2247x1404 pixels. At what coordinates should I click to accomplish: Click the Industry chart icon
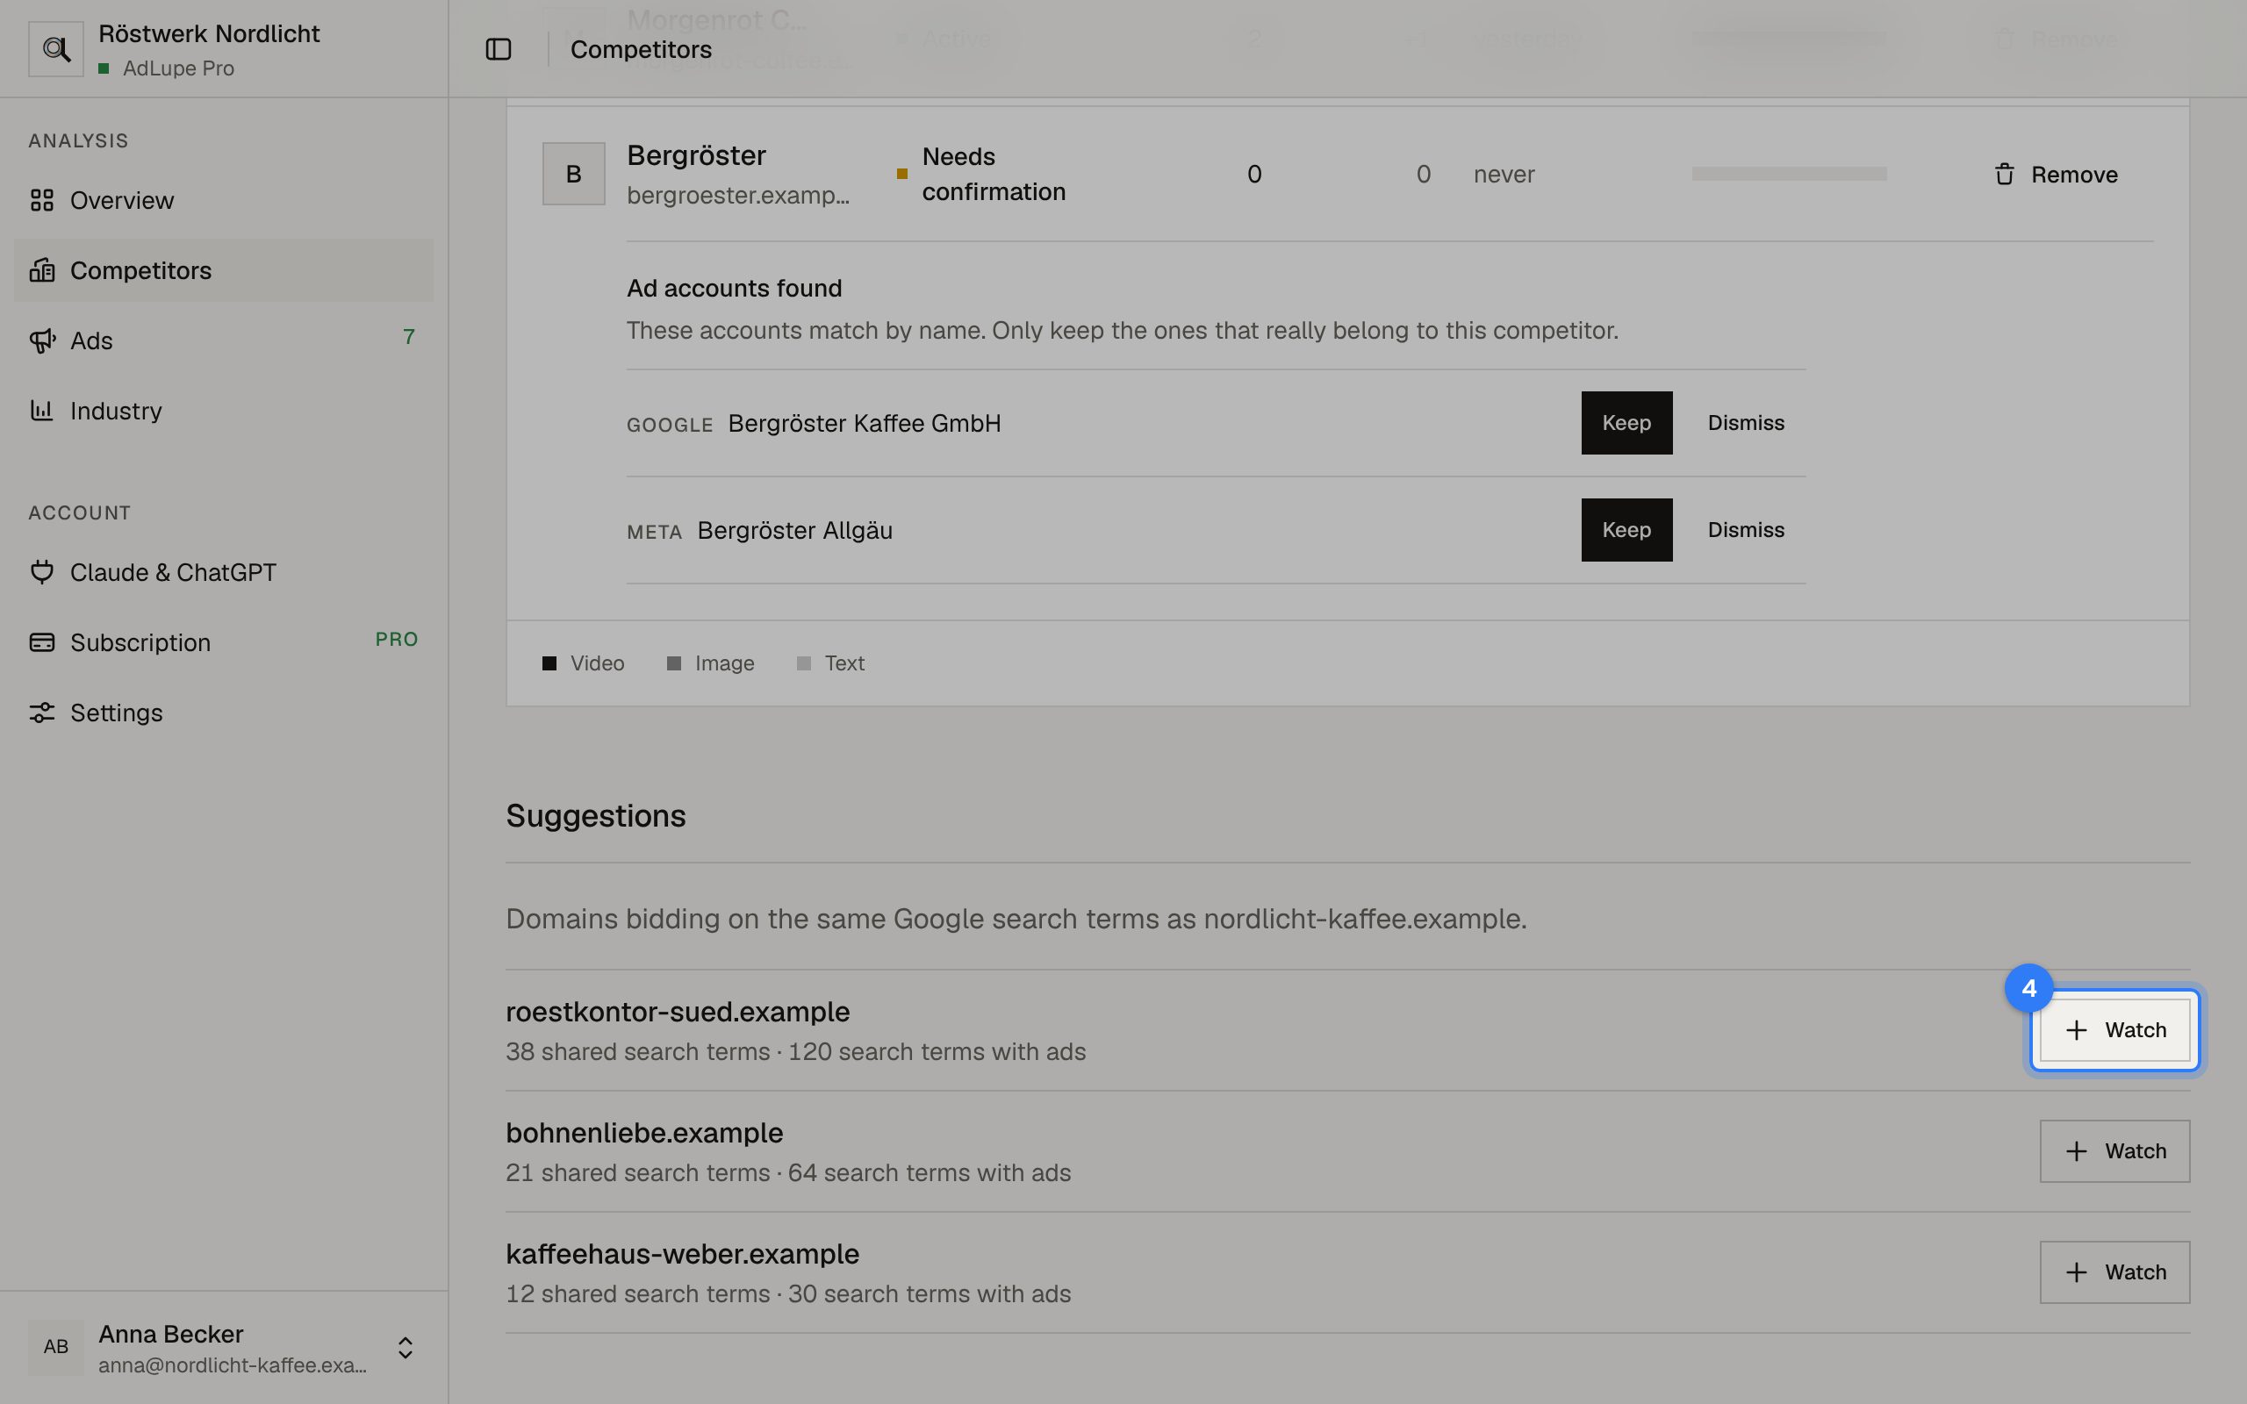(42, 411)
